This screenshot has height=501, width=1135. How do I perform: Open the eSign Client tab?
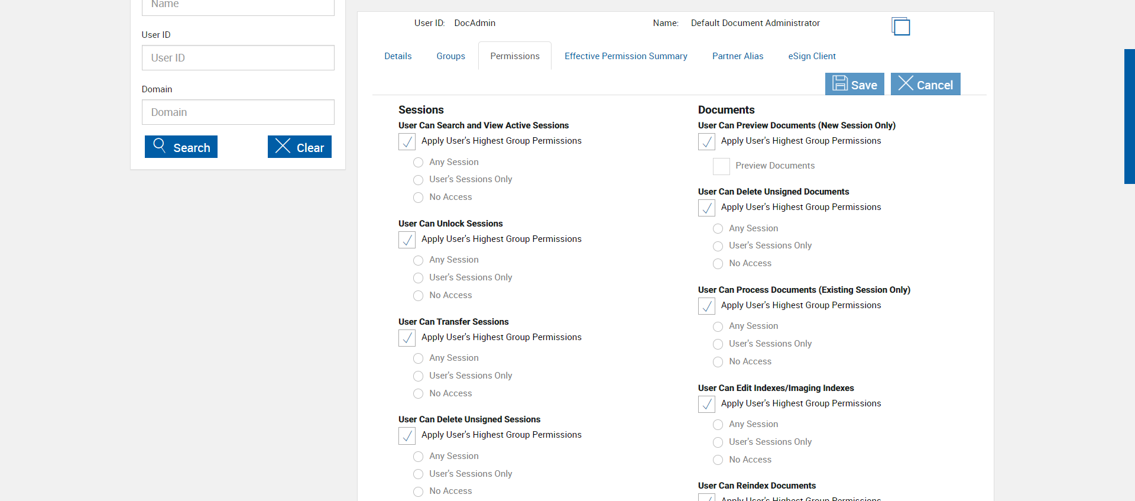tap(812, 56)
